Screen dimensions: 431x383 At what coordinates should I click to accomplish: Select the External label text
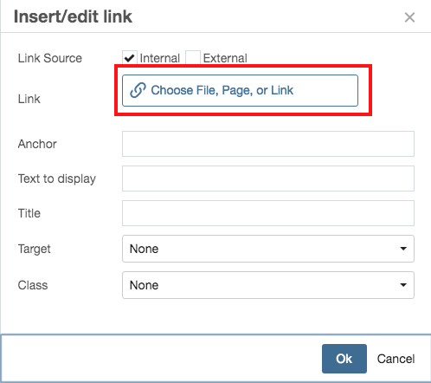click(x=225, y=58)
